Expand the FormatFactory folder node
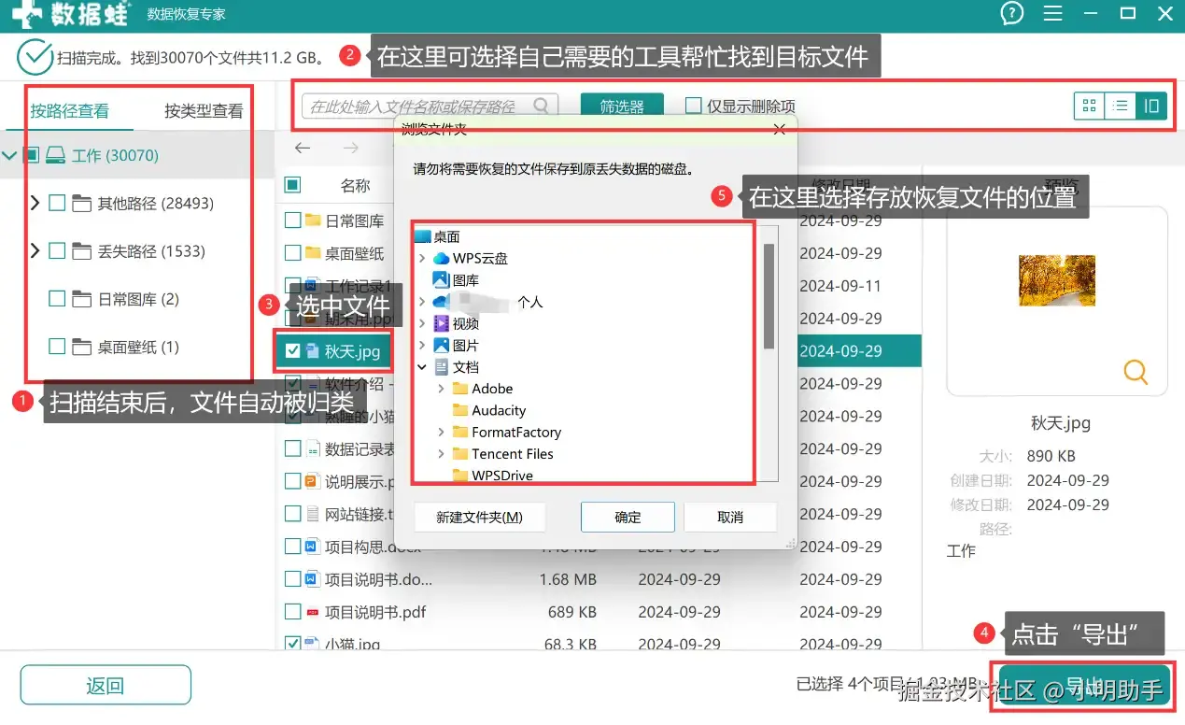Screen dimensions: 1185x725 (441, 432)
